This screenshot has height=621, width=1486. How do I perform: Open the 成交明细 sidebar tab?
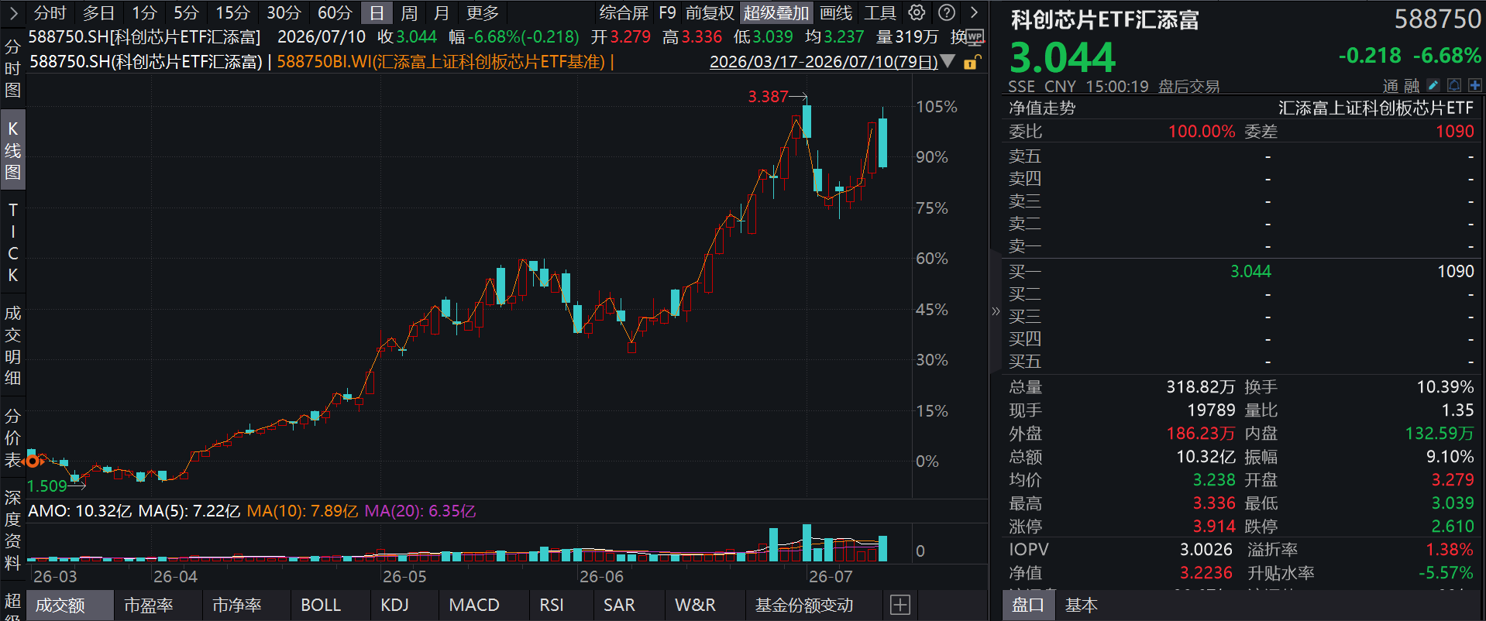click(x=13, y=345)
